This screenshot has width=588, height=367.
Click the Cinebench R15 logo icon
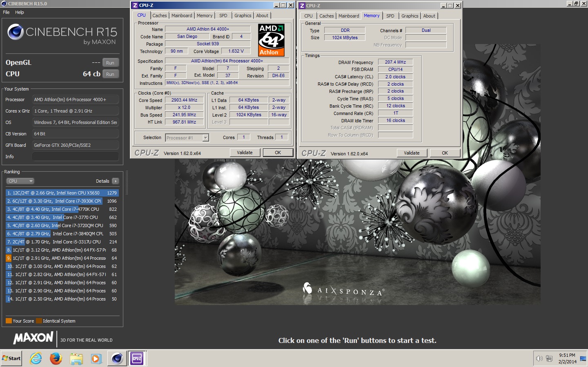click(16, 32)
